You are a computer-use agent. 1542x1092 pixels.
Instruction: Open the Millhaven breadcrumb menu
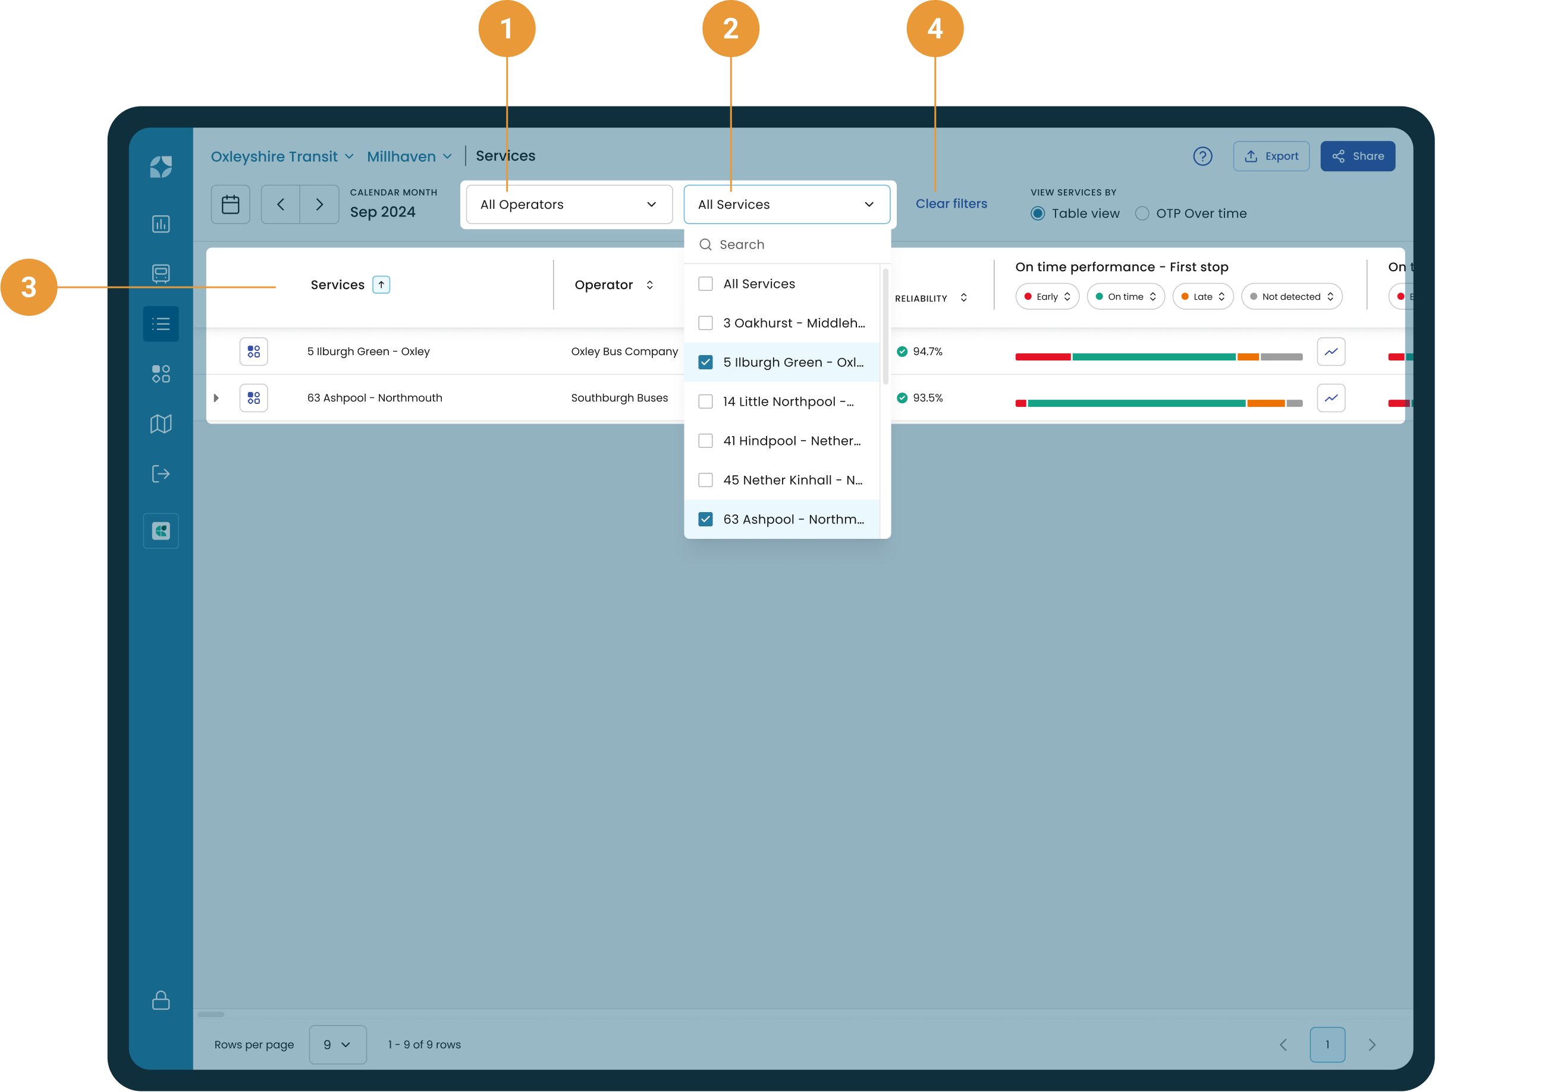click(x=409, y=156)
